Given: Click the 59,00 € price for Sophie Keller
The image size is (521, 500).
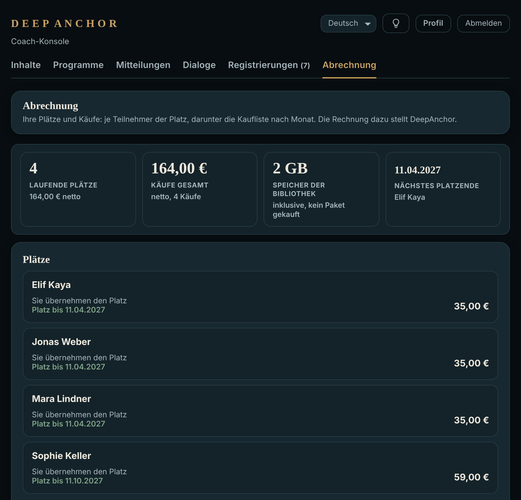Looking at the screenshot, I should point(471,477).
